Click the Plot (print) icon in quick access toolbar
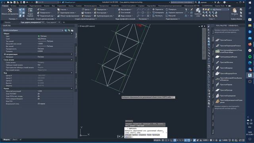Image resolution: width=254 pixels, height=143 pixels. point(24,2)
